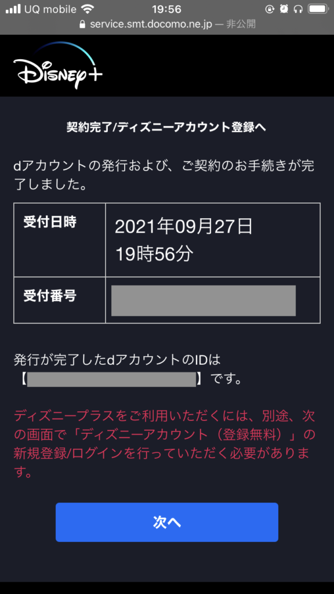
Task: Tap the Wi-Fi status icon
Action: [88, 9]
